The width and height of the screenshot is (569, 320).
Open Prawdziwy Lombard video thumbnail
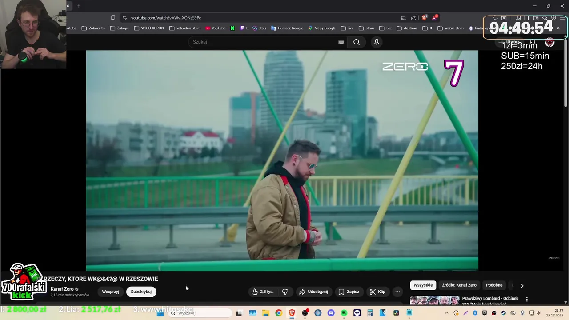tap(435, 300)
